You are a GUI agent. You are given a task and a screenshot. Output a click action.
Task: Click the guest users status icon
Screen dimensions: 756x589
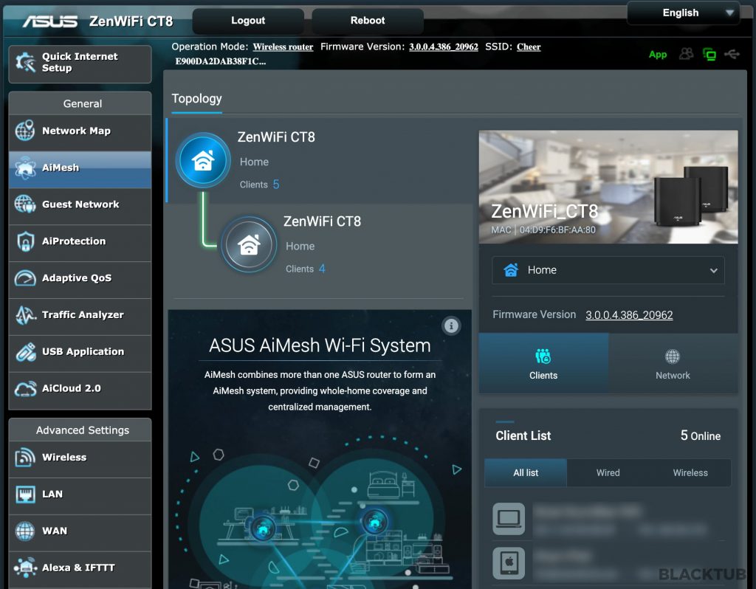pos(686,54)
